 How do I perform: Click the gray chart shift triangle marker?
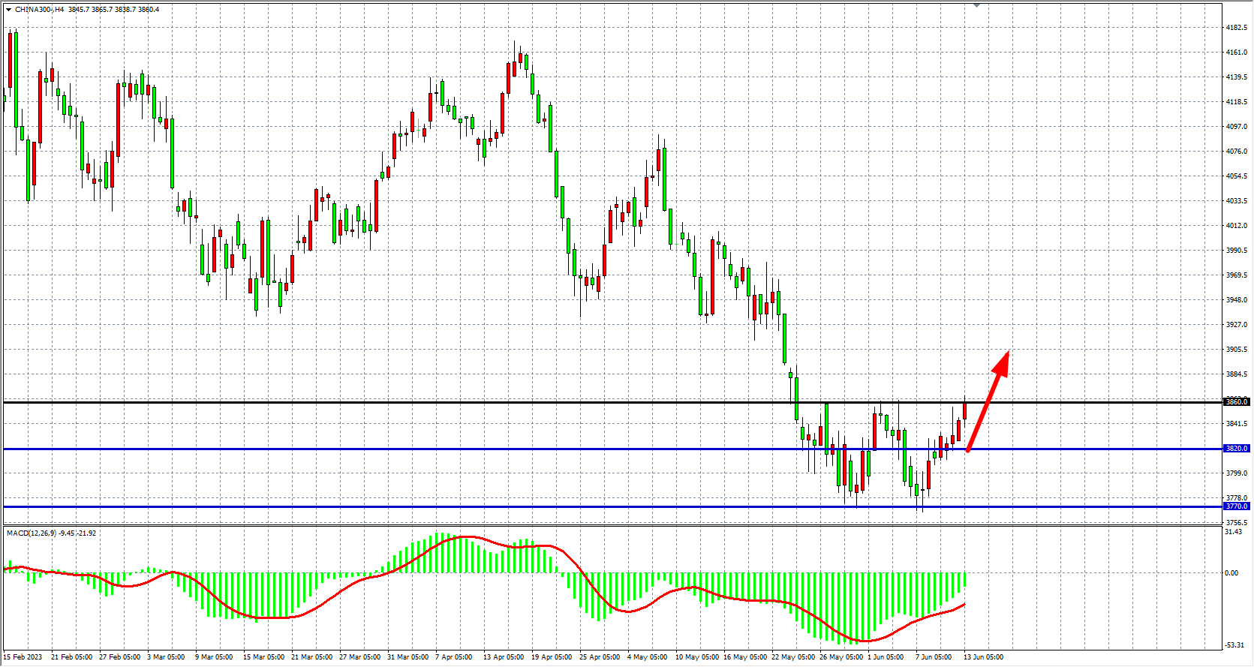(976, 5)
